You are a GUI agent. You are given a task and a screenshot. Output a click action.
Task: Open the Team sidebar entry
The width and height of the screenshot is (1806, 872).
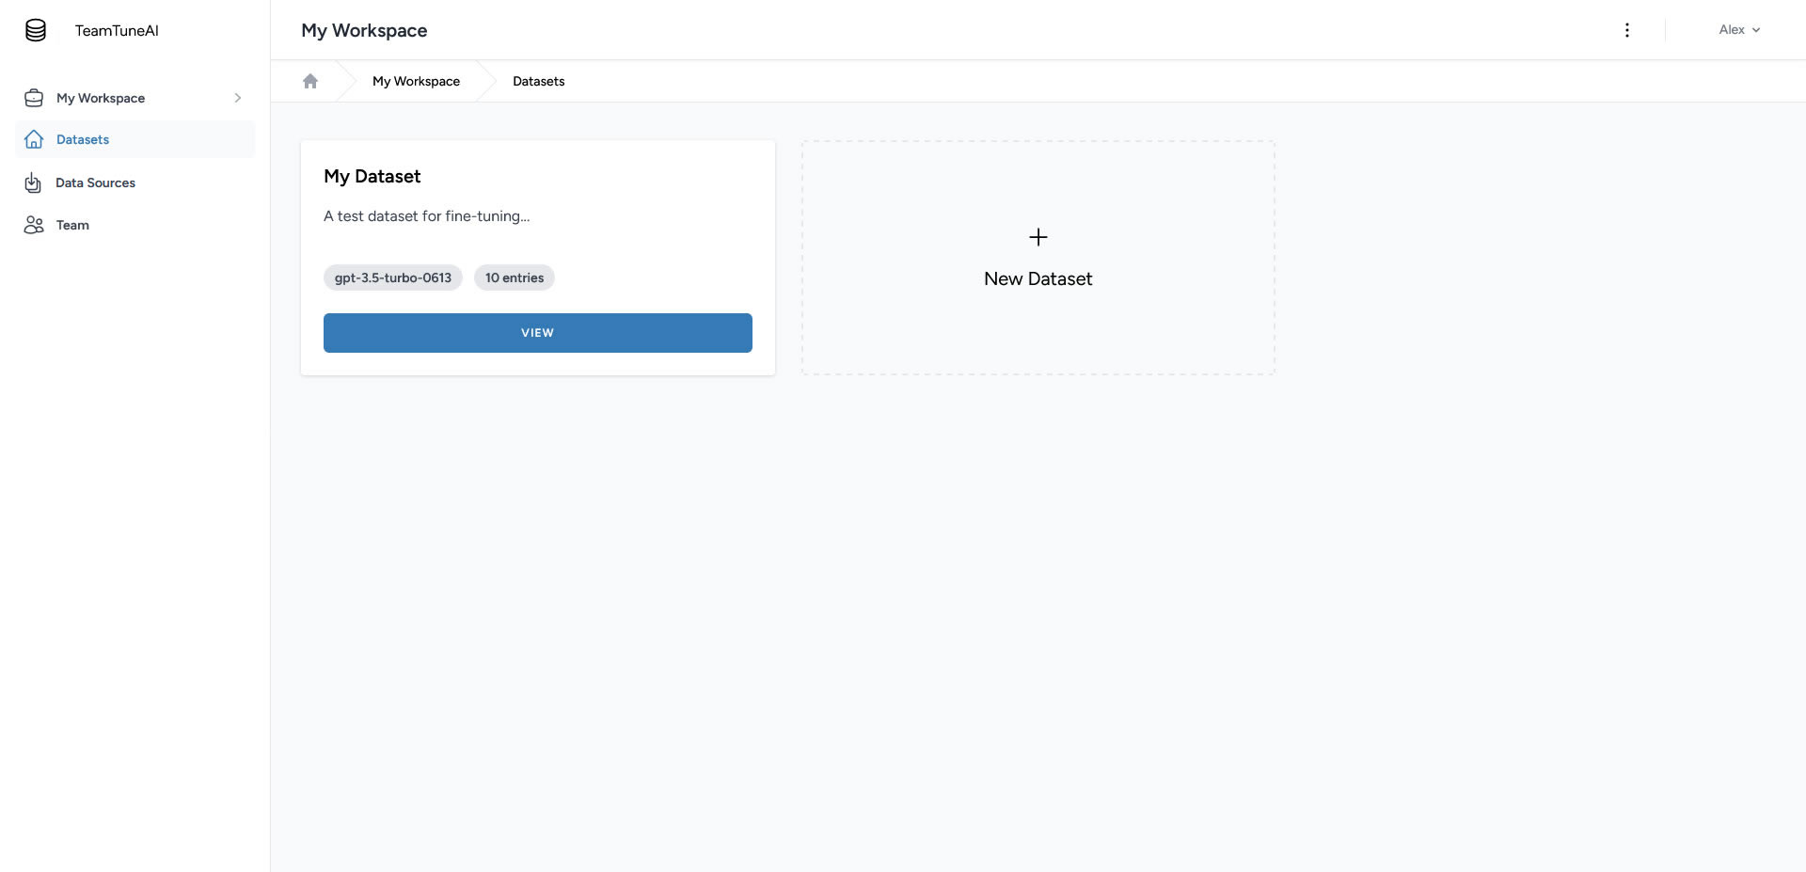point(71,225)
